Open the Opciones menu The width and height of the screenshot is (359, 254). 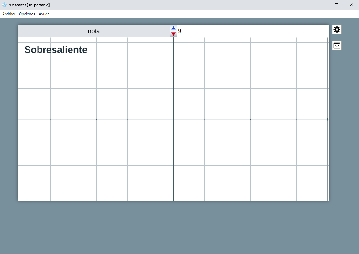coord(27,14)
